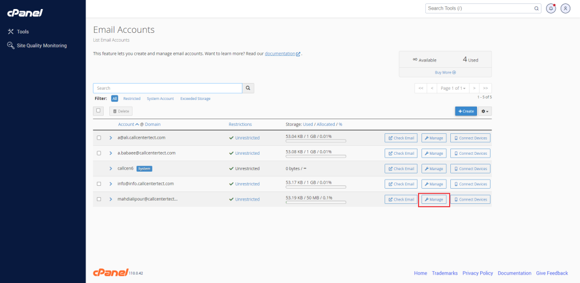Click the email accounts search field

pos(168,88)
